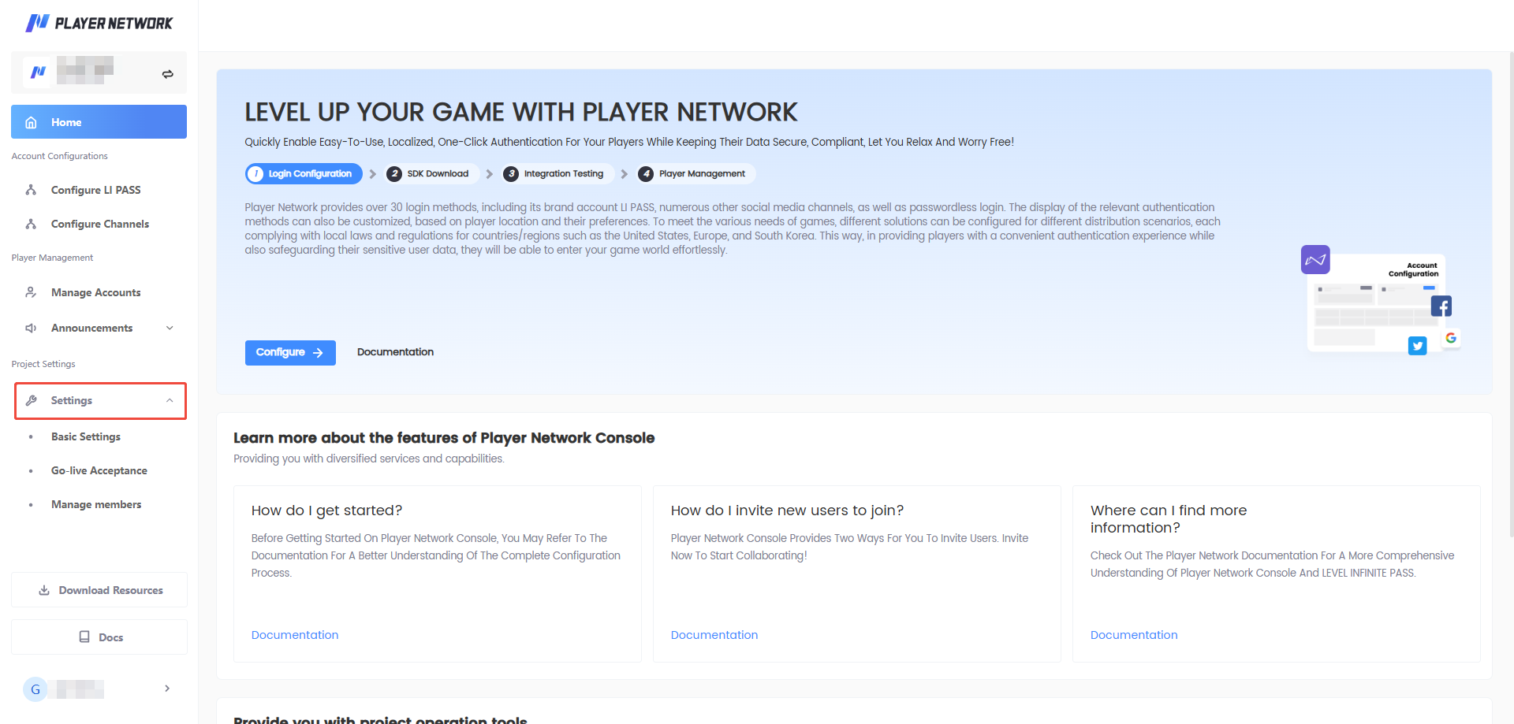Click the Player Network logo
Screen dimensions: 1514x724
99,23
